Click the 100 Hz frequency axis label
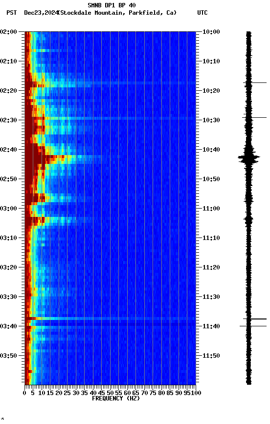 coord(197,393)
